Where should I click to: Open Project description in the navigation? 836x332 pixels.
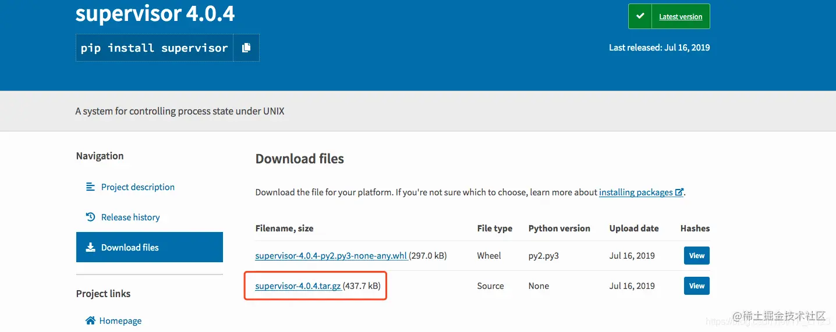click(x=138, y=187)
